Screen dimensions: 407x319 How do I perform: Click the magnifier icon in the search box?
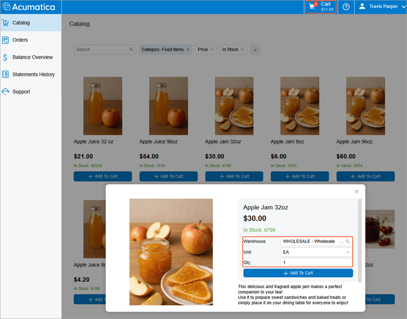click(x=131, y=49)
